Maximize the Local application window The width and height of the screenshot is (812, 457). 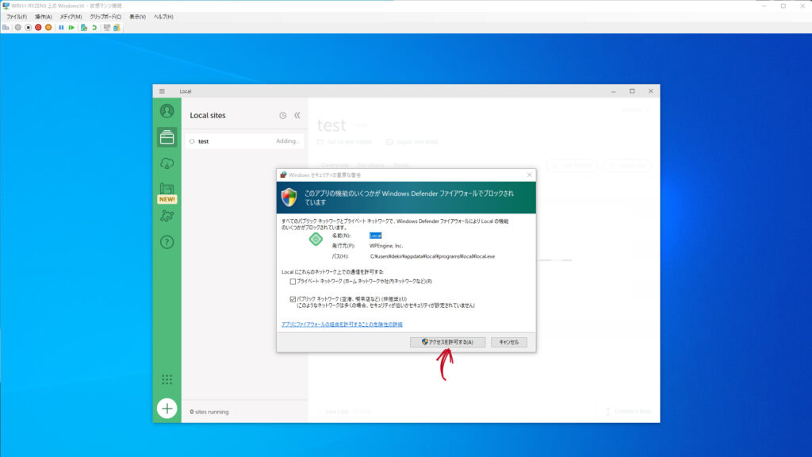click(632, 91)
